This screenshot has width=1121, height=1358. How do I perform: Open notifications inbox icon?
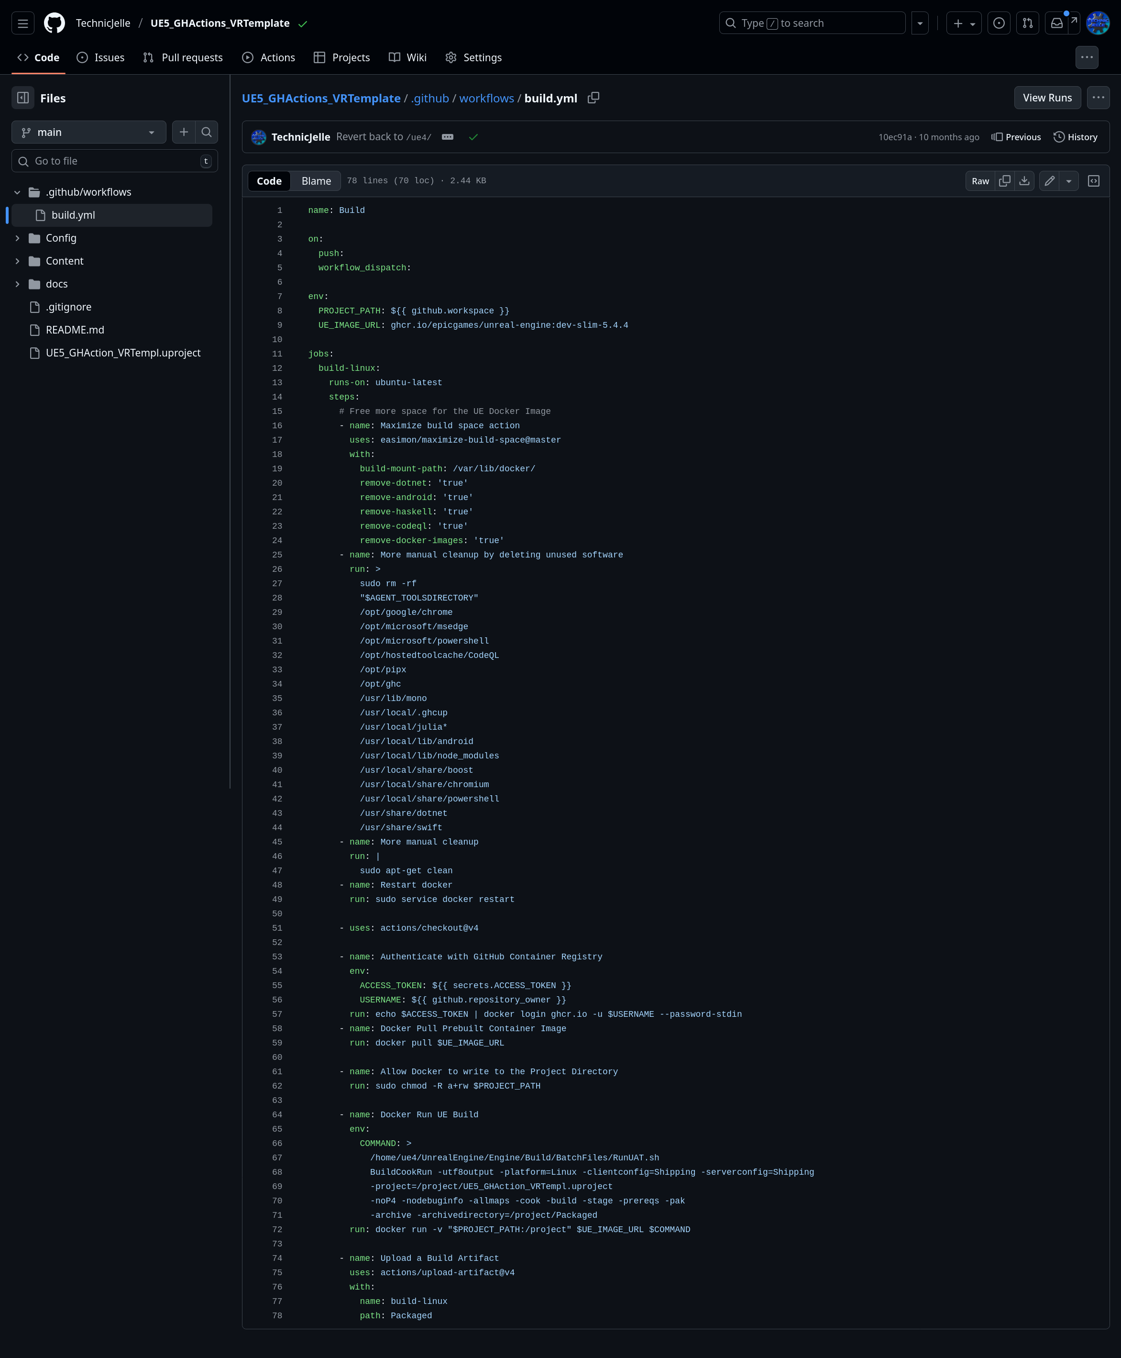tap(1056, 23)
